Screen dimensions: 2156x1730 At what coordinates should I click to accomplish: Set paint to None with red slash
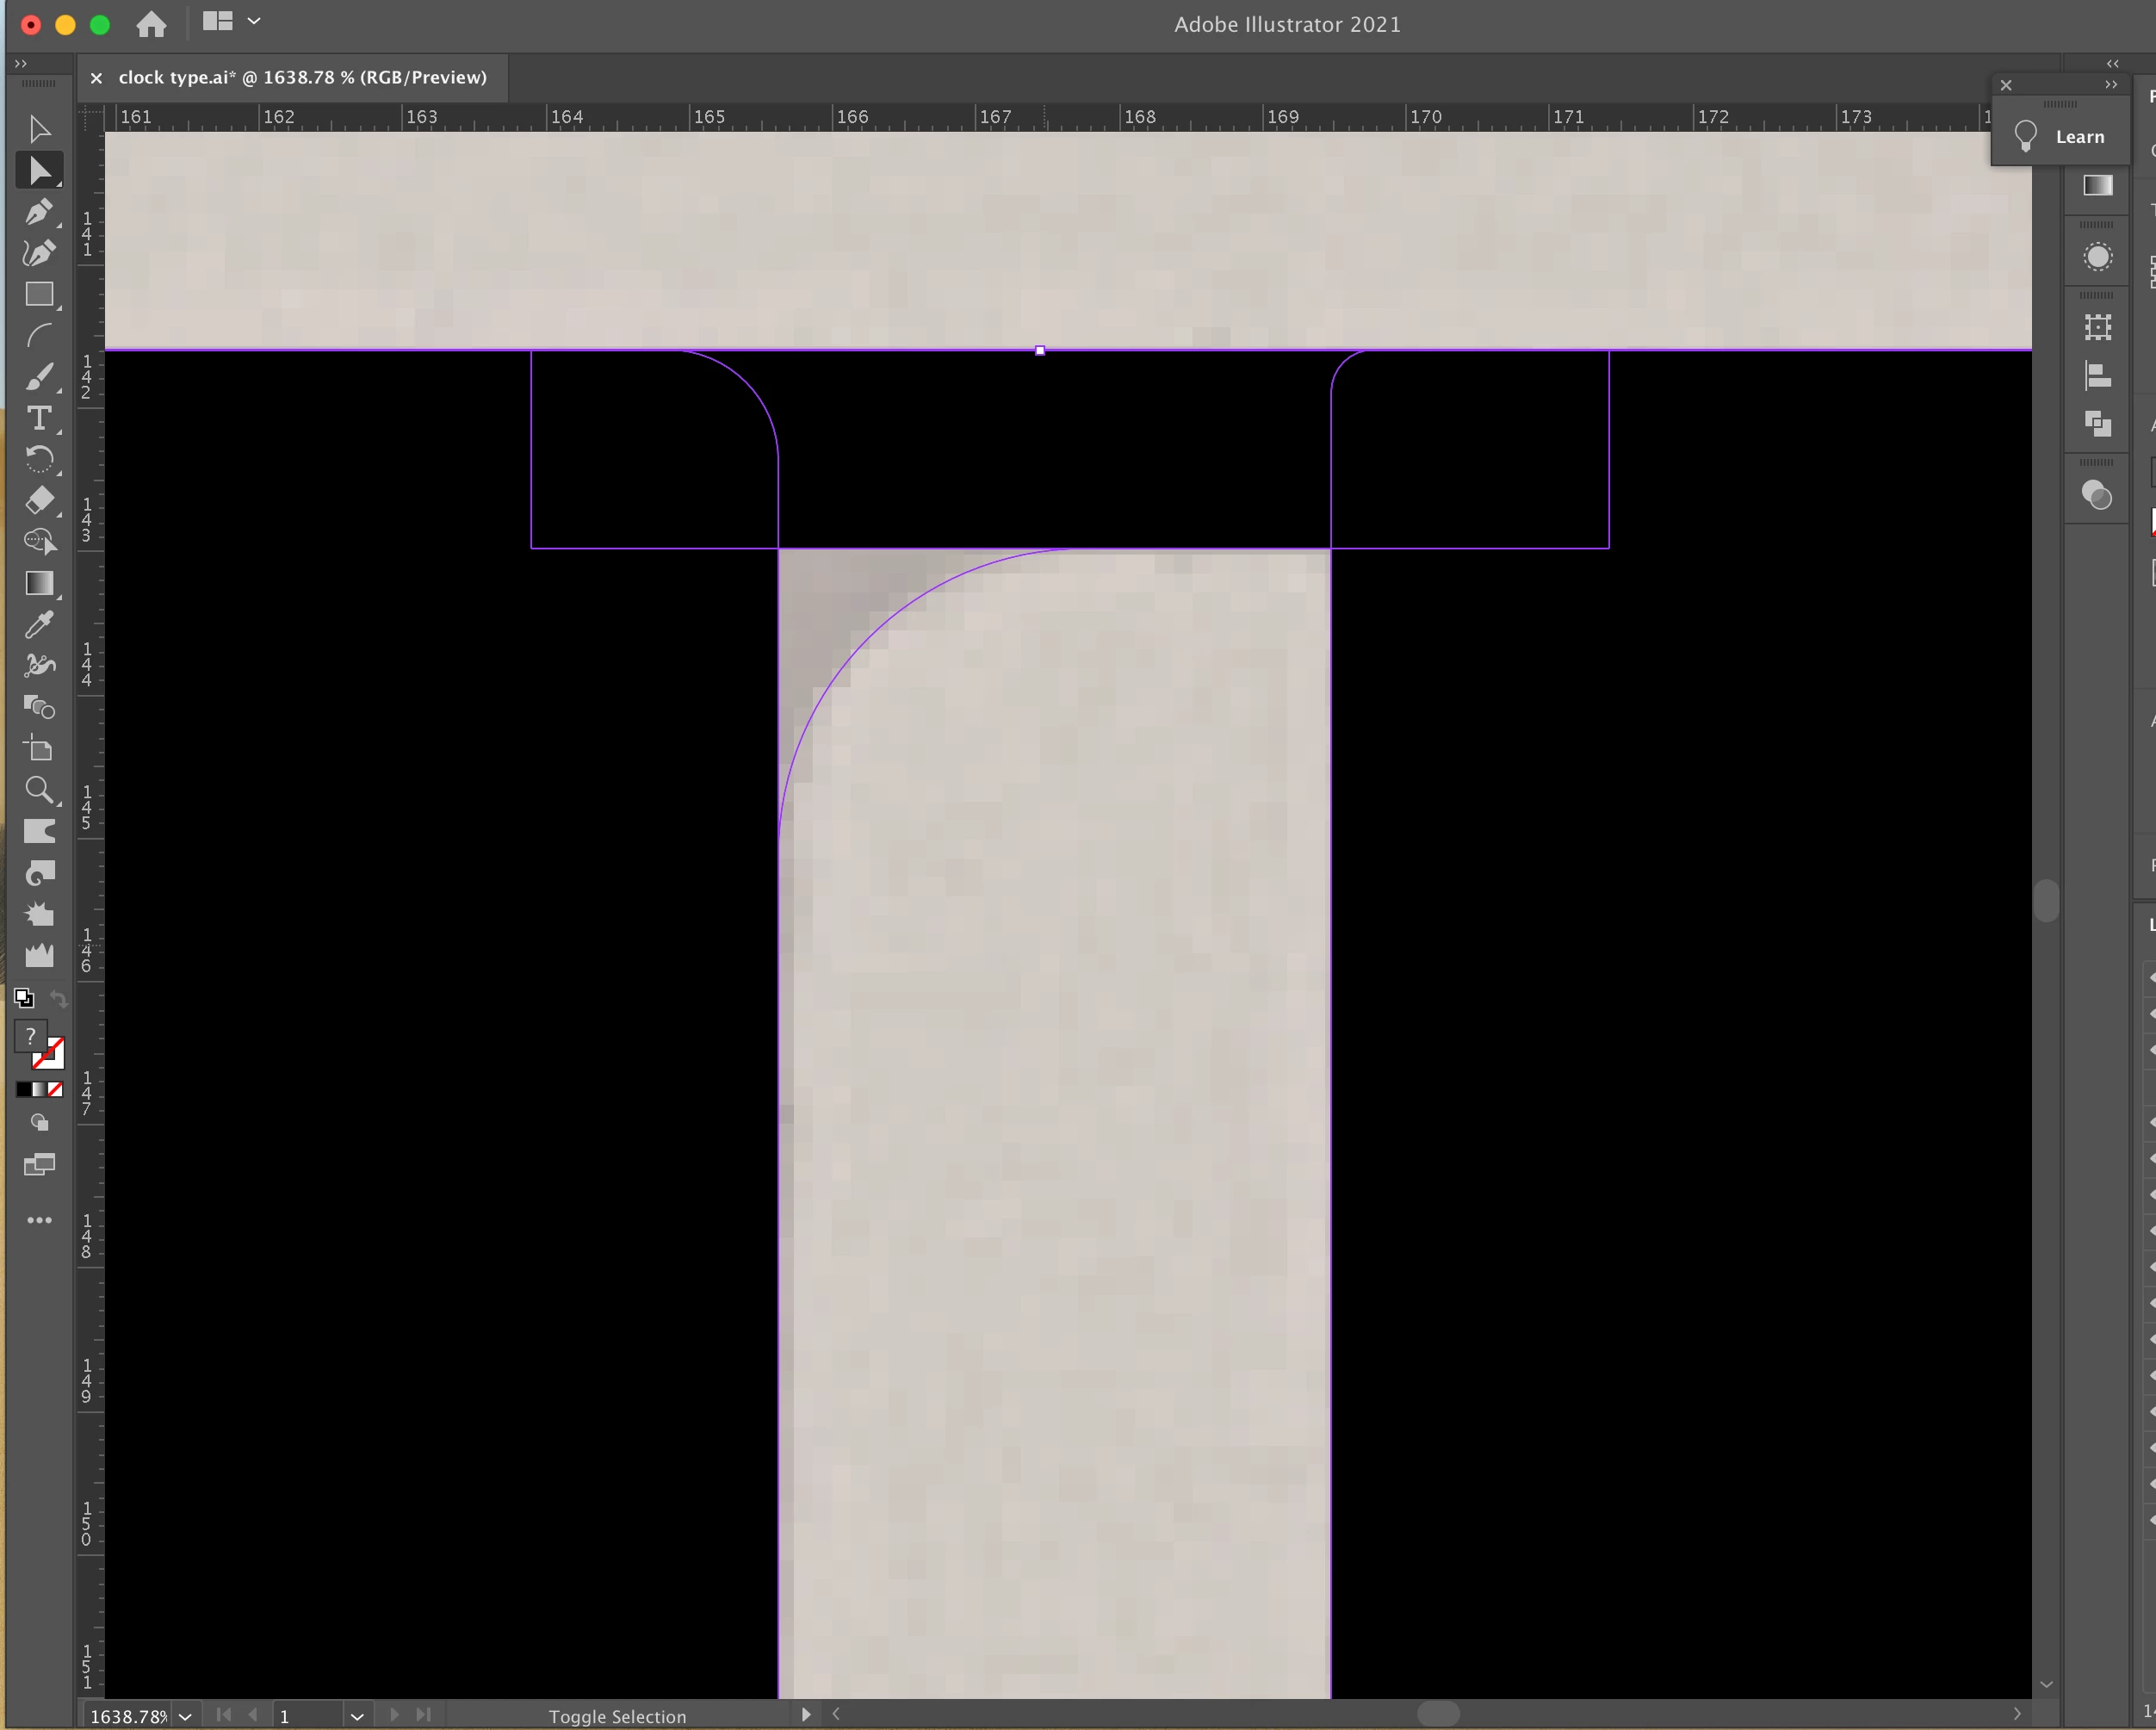pyautogui.click(x=56, y=1090)
